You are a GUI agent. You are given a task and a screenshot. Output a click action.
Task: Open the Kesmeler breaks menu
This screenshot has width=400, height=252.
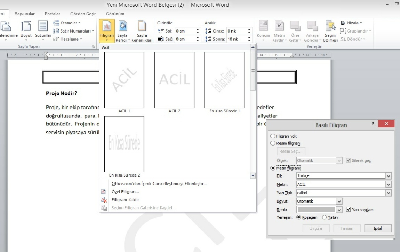point(67,23)
